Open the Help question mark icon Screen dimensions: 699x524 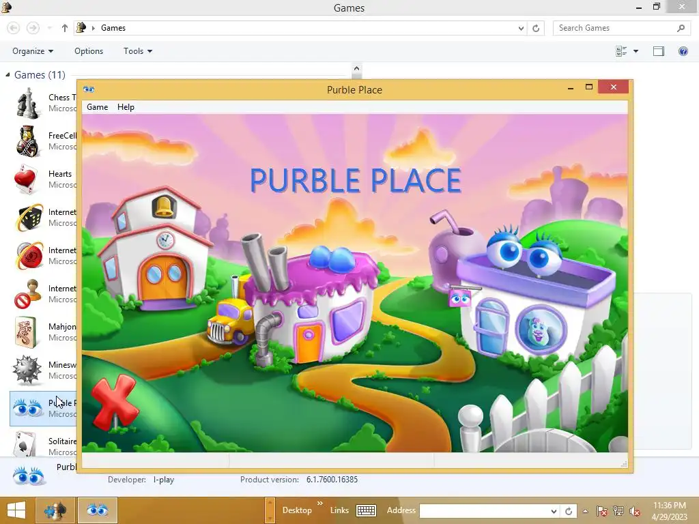683,51
